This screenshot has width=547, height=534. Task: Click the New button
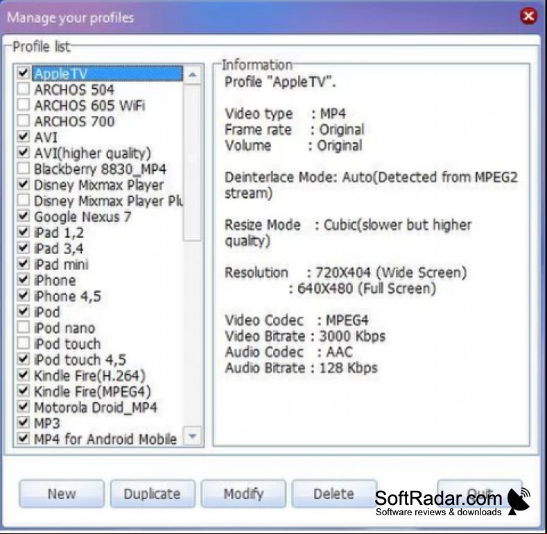[62, 494]
